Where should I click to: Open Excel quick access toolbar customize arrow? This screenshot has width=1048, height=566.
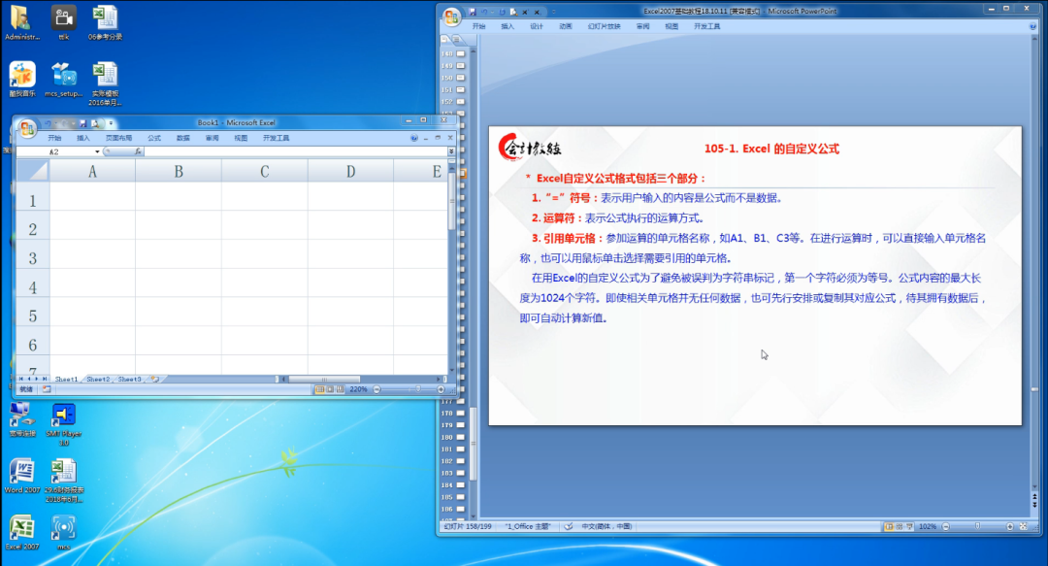tap(111, 123)
